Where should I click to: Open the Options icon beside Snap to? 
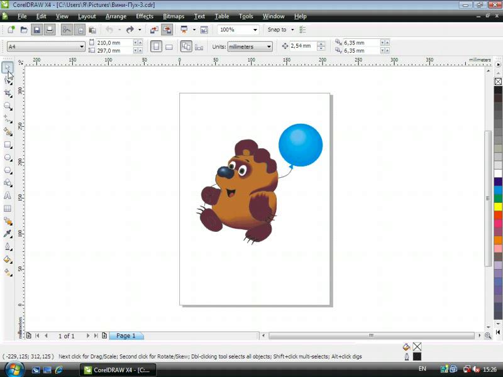(x=302, y=30)
